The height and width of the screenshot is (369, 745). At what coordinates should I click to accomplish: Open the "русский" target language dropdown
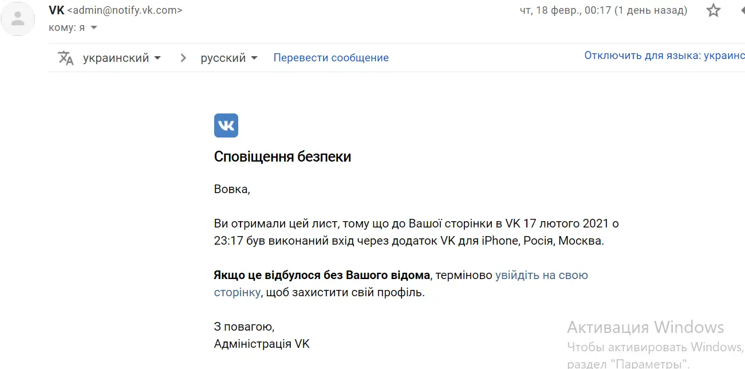(x=229, y=58)
